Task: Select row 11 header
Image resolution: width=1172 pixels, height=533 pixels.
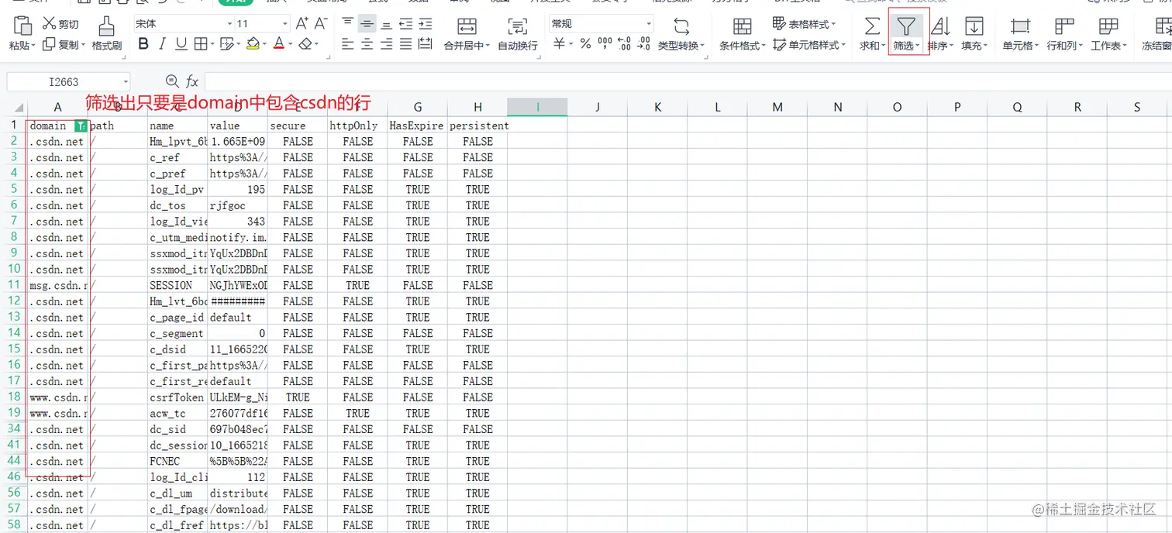Action: pyautogui.click(x=14, y=285)
